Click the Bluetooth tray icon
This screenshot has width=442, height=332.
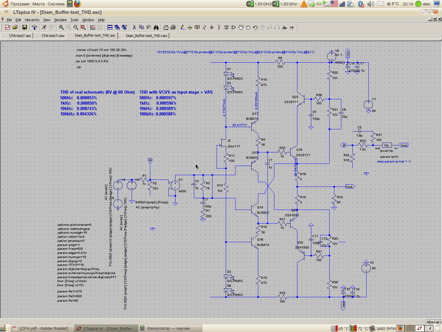point(361,4)
